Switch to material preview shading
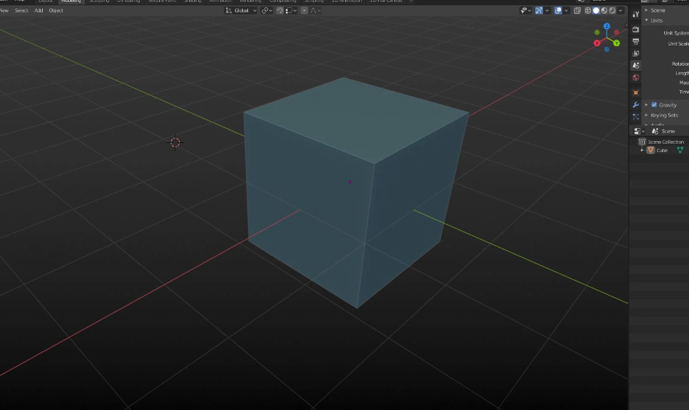 (604, 10)
